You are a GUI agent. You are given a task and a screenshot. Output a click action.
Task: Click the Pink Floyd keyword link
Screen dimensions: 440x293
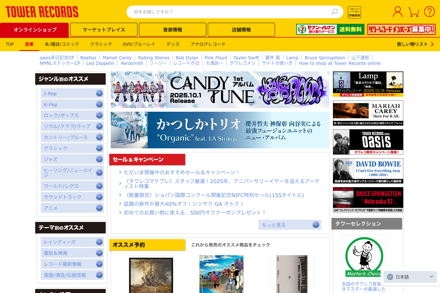click(216, 58)
